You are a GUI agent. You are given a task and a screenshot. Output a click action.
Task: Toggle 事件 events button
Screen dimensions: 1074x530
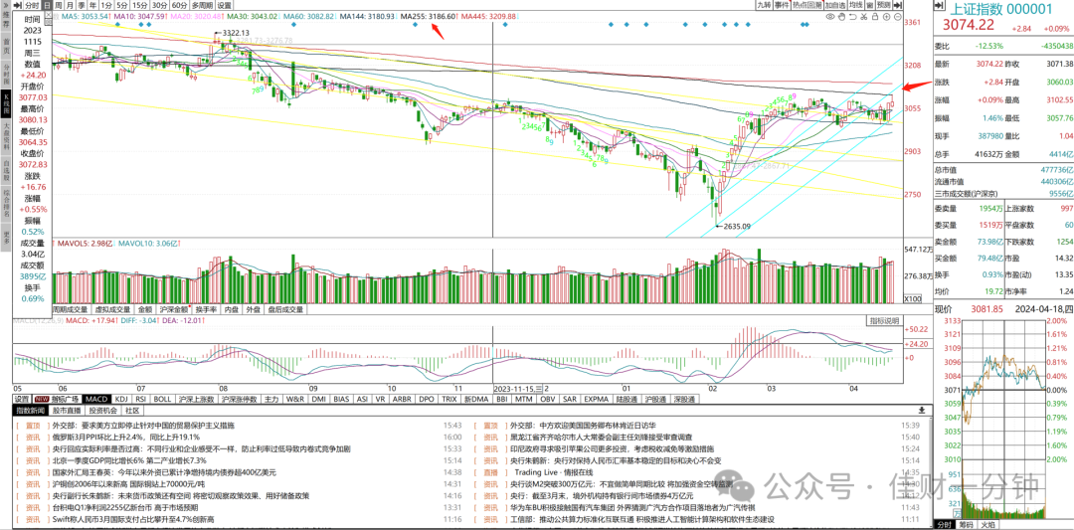tap(783, 5)
